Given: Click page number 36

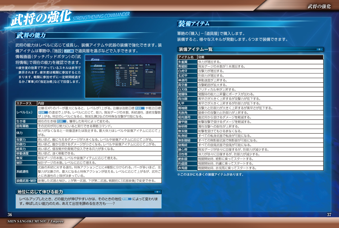Looking at the screenshot, I should click(10, 215).
